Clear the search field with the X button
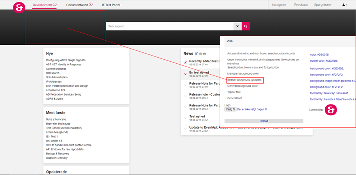Screen dimensions: 356x175 (x=237, y=26)
